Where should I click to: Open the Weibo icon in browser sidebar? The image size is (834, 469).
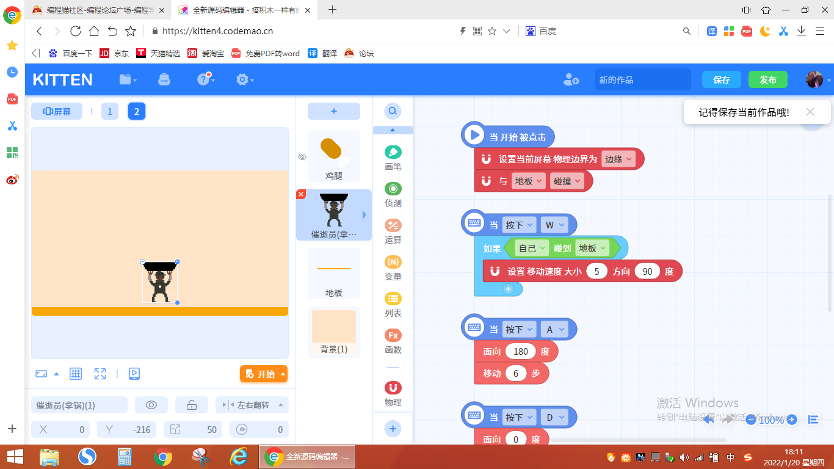pos(12,179)
